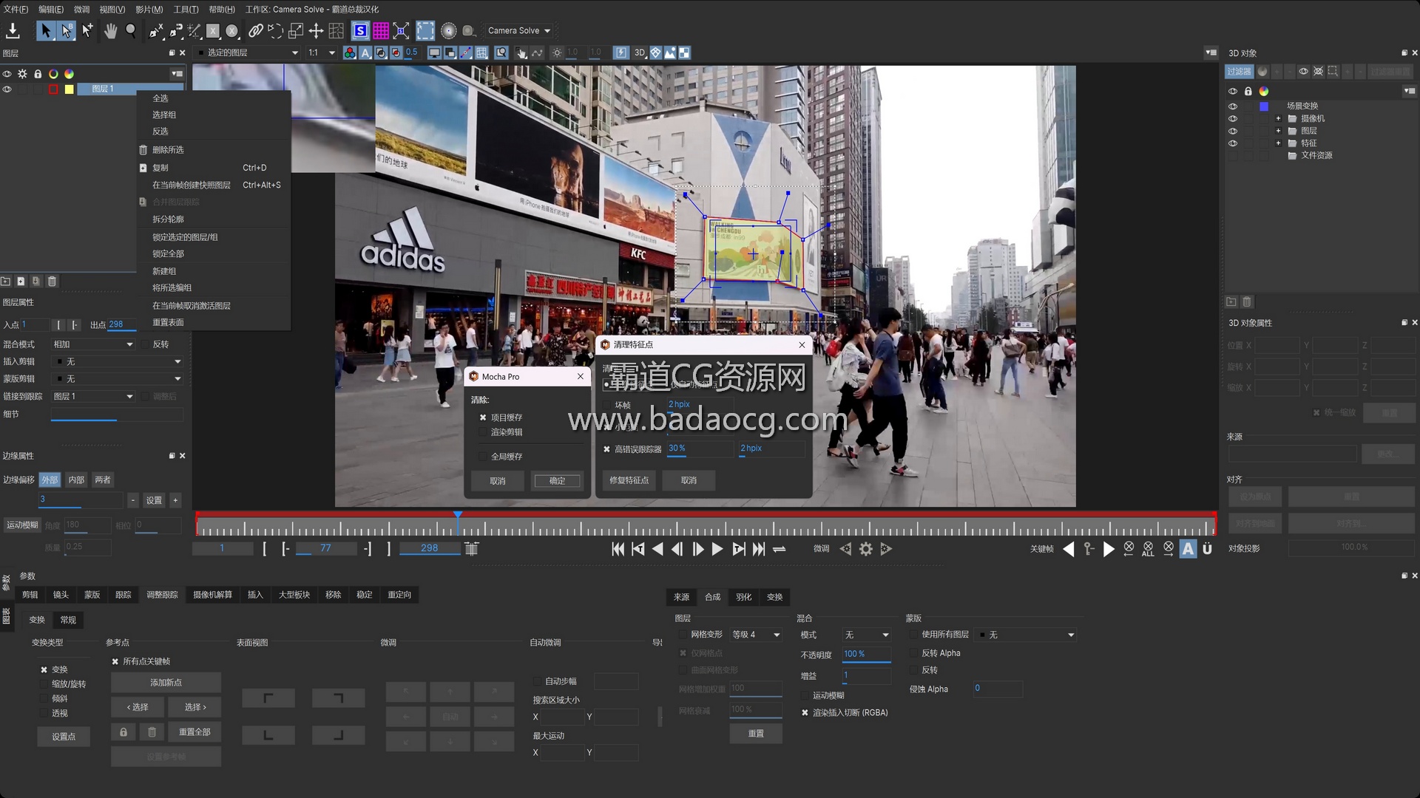Choose 拆分轮廓 from context menu
Viewport: 1420px width, 798px height.
[x=168, y=219]
